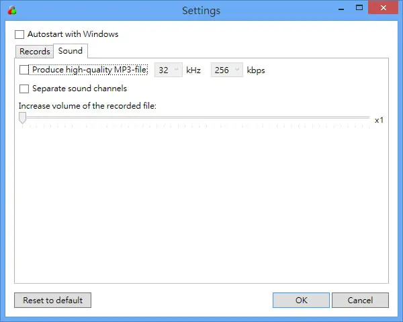403x322 pixels.
Task: Minimize the Settings window
Action: click(x=341, y=9)
